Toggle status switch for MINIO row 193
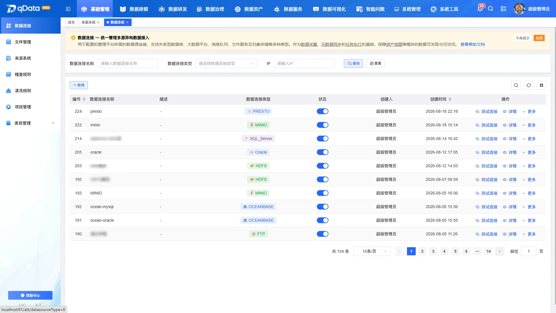The width and height of the screenshot is (556, 313). (323, 193)
